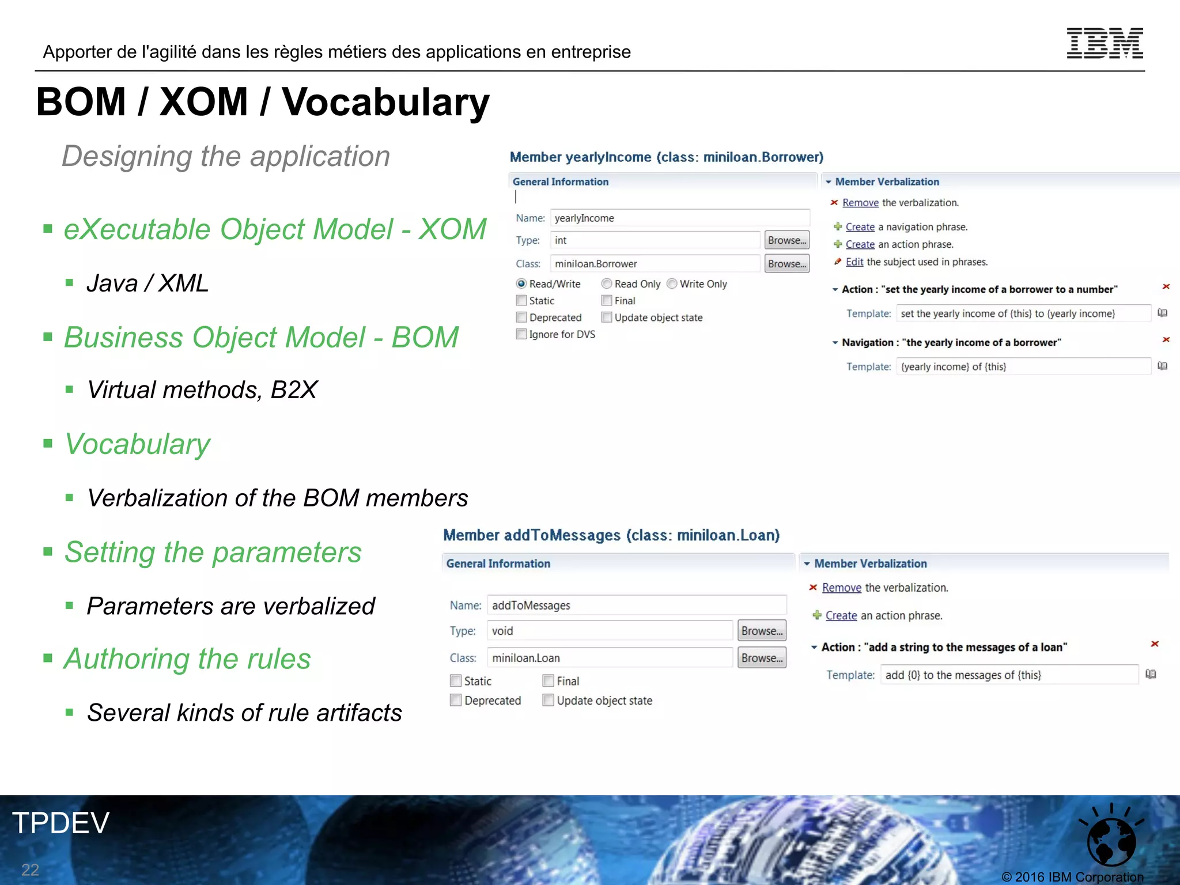Click Browse button next to Class miniloan.Loan
The width and height of the screenshot is (1180, 885).
coord(762,657)
